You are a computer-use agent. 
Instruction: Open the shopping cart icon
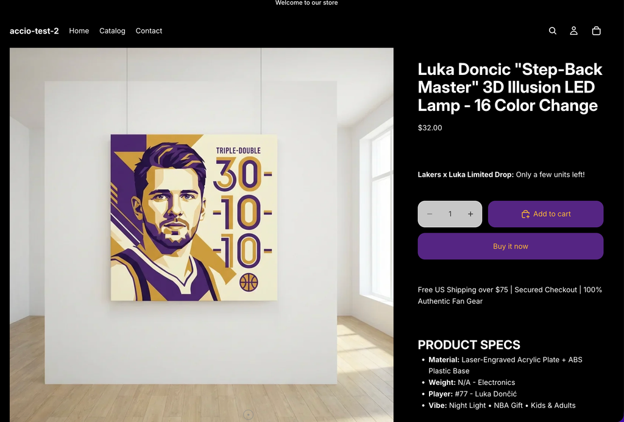596,30
